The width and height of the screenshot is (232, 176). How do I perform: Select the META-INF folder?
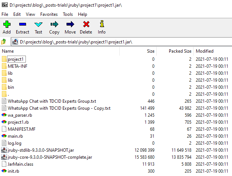[17, 66]
